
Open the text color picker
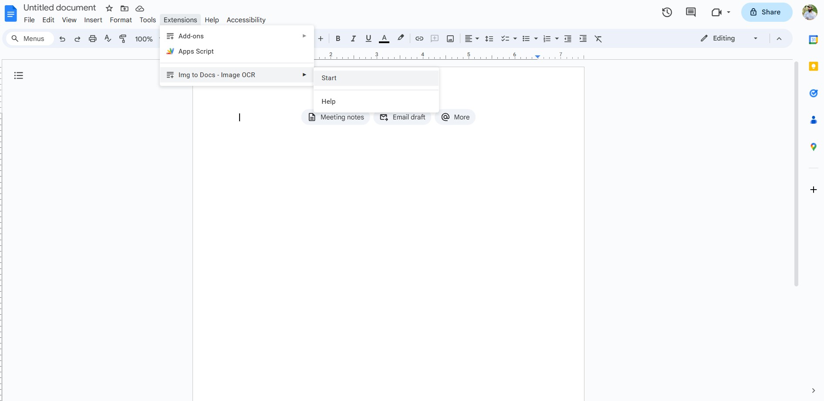click(x=384, y=38)
